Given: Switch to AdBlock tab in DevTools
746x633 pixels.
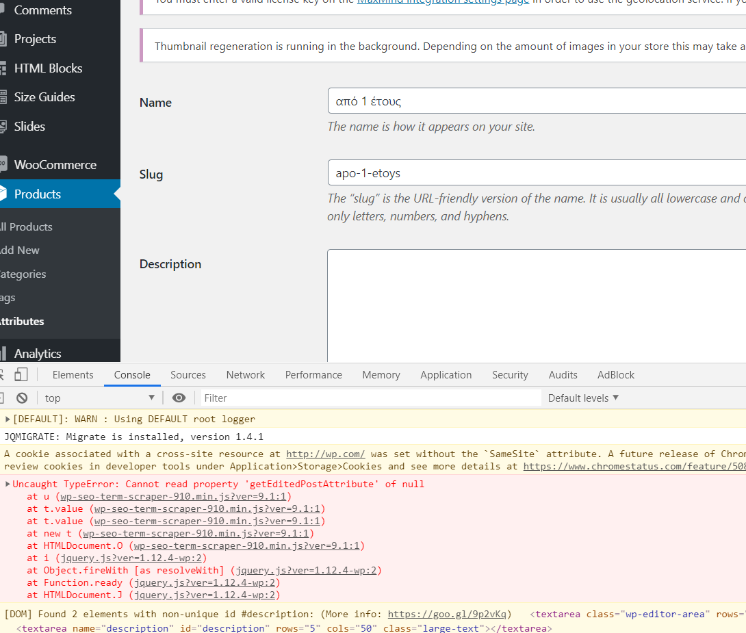Looking at the screenshot, I should pyautogui.click(x=616, y=375).
